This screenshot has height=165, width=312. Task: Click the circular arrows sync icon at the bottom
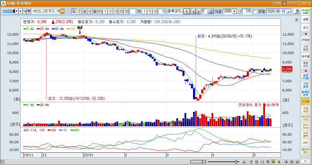268,162
